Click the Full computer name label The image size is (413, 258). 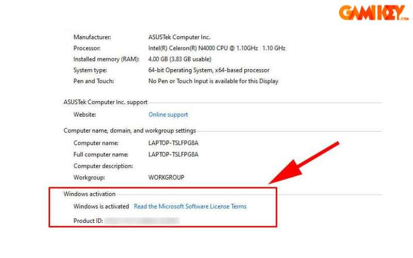pos(101,155)
